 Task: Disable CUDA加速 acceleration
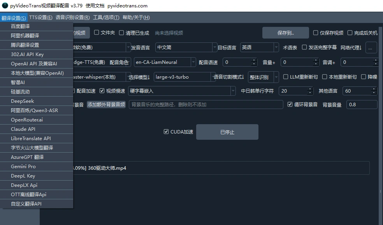click(x=166, y=132)
